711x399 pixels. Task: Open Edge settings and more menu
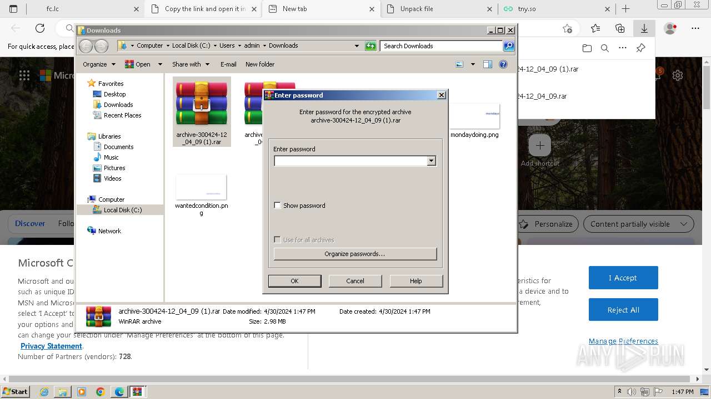coord(695,28)
